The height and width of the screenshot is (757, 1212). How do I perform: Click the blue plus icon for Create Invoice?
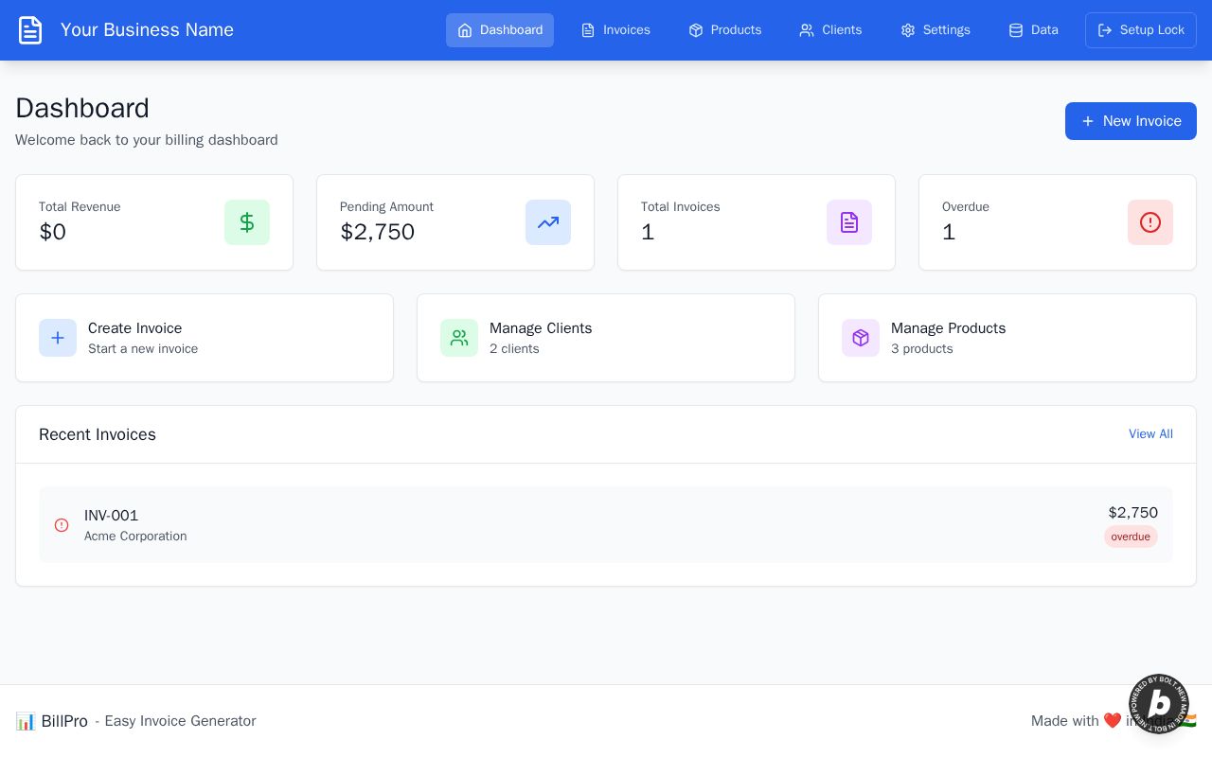click(x=58, y=338)
